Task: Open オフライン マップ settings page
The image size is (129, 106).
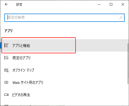Action: (x=64, y=70)
